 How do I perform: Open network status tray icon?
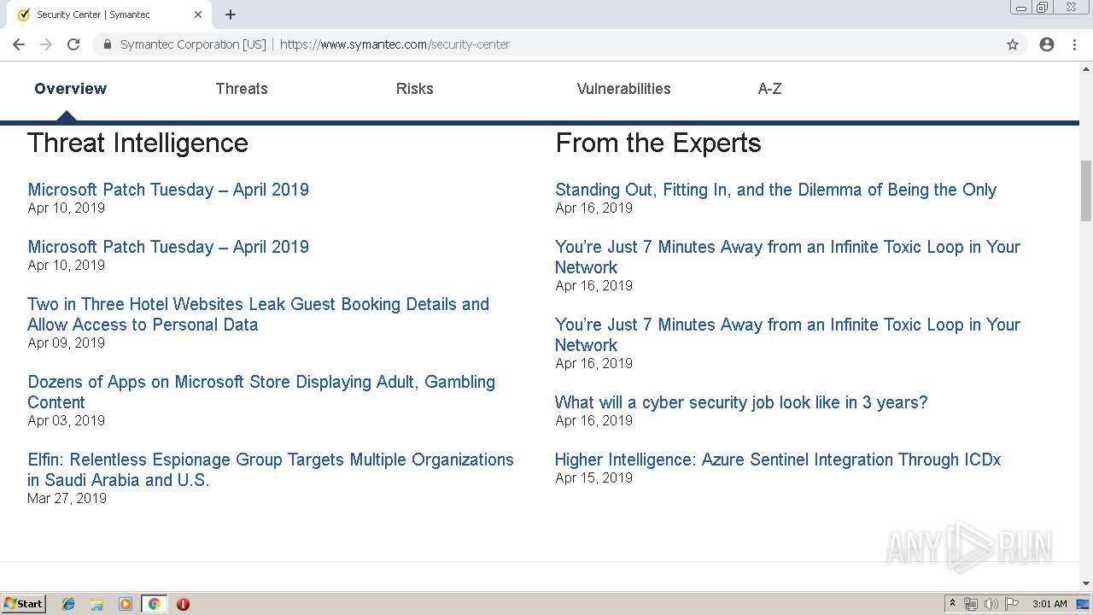click(x=971, y=604)
